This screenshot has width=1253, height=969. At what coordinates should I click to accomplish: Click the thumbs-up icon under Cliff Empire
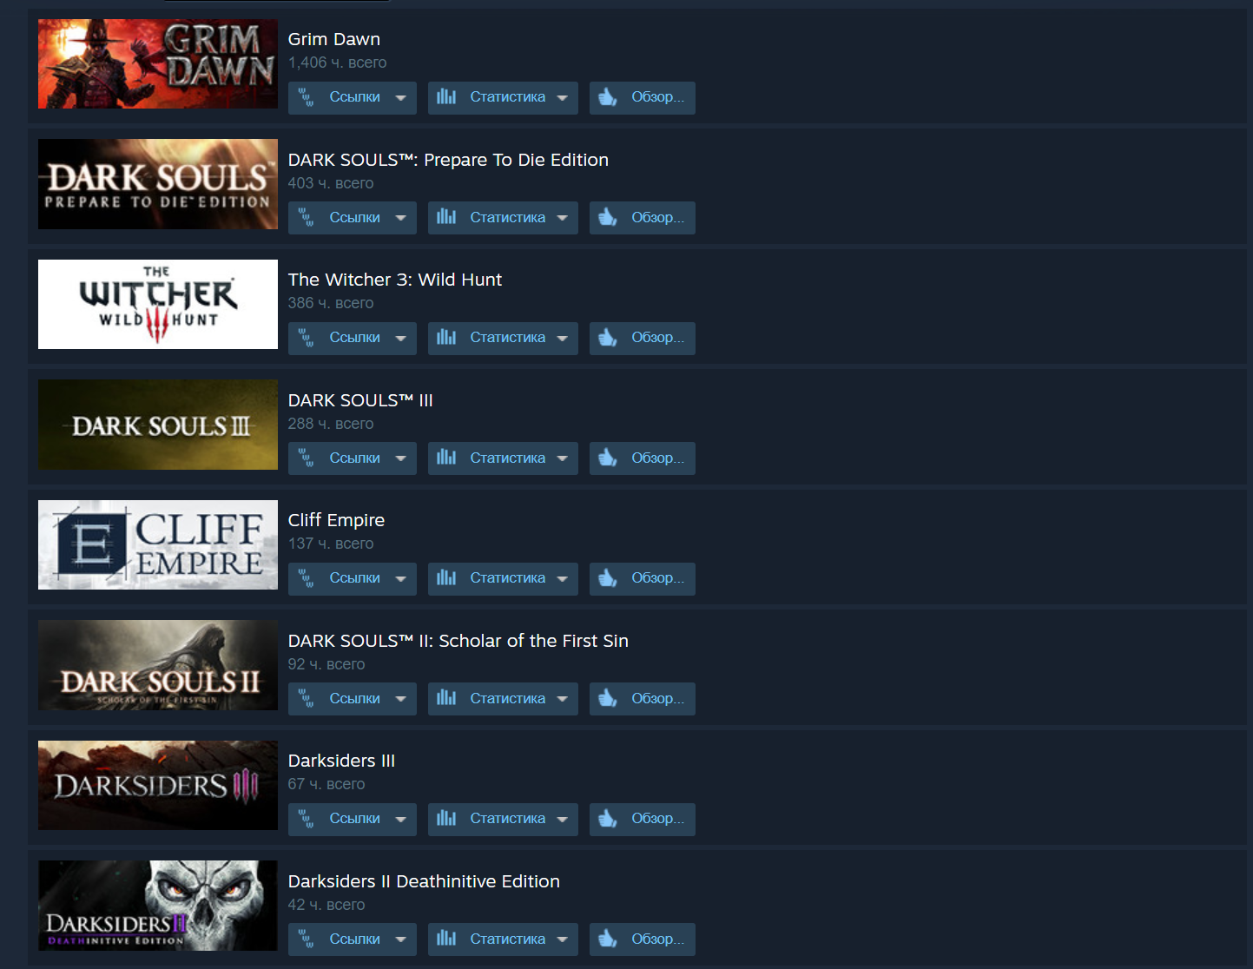click(608, 577)
